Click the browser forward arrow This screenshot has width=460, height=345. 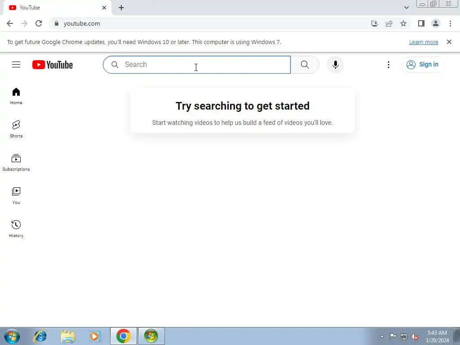(x=24, y=23)
